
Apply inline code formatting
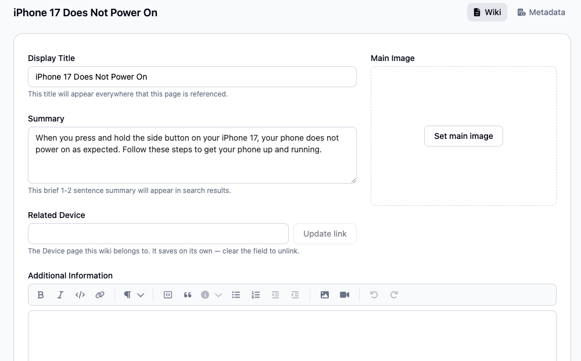tap(80, 295)
